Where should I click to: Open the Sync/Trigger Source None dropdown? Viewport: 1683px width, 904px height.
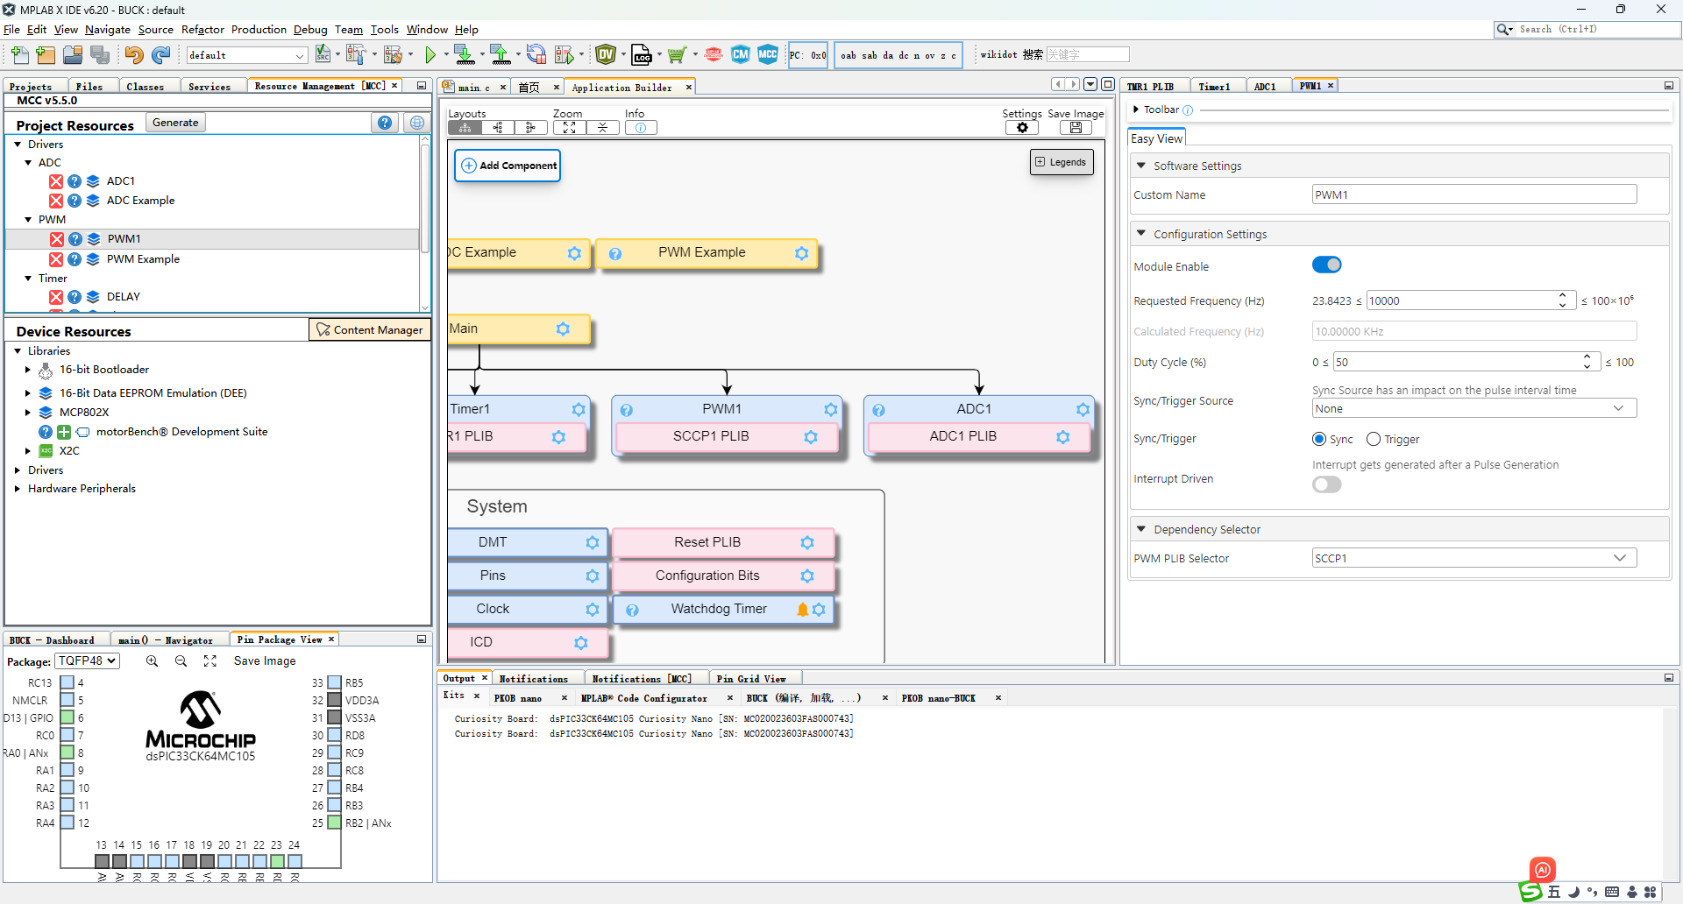tap(1474, 409)
